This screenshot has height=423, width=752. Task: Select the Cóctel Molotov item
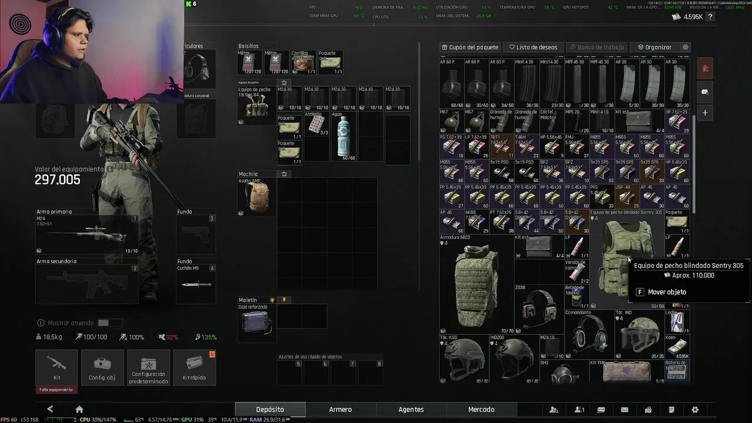tap(552, 121)
